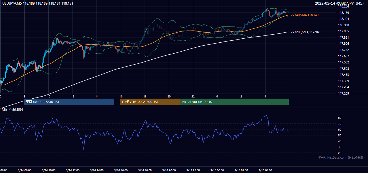
Task: Click RSI axis level 30
Action: coord(340,147)
